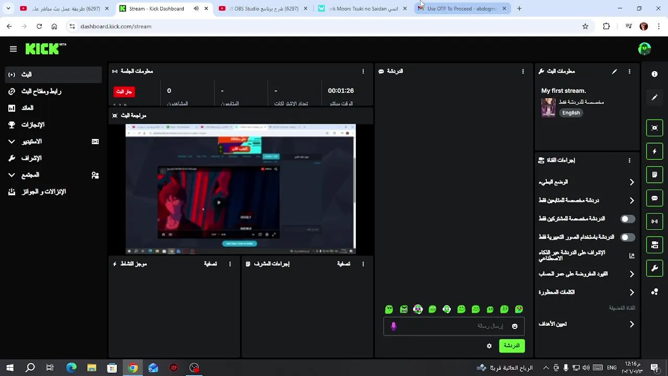The width and height of the screenshot is (668, 376).
Task: Click the pencil icon in the right sidebar
Action: pos(654,97)
